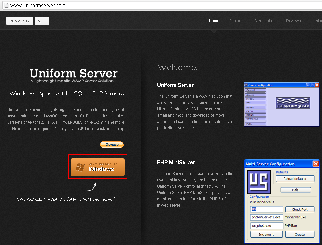
Task: Select General in the Coral Configuration image
Action: tap(256, 90)
